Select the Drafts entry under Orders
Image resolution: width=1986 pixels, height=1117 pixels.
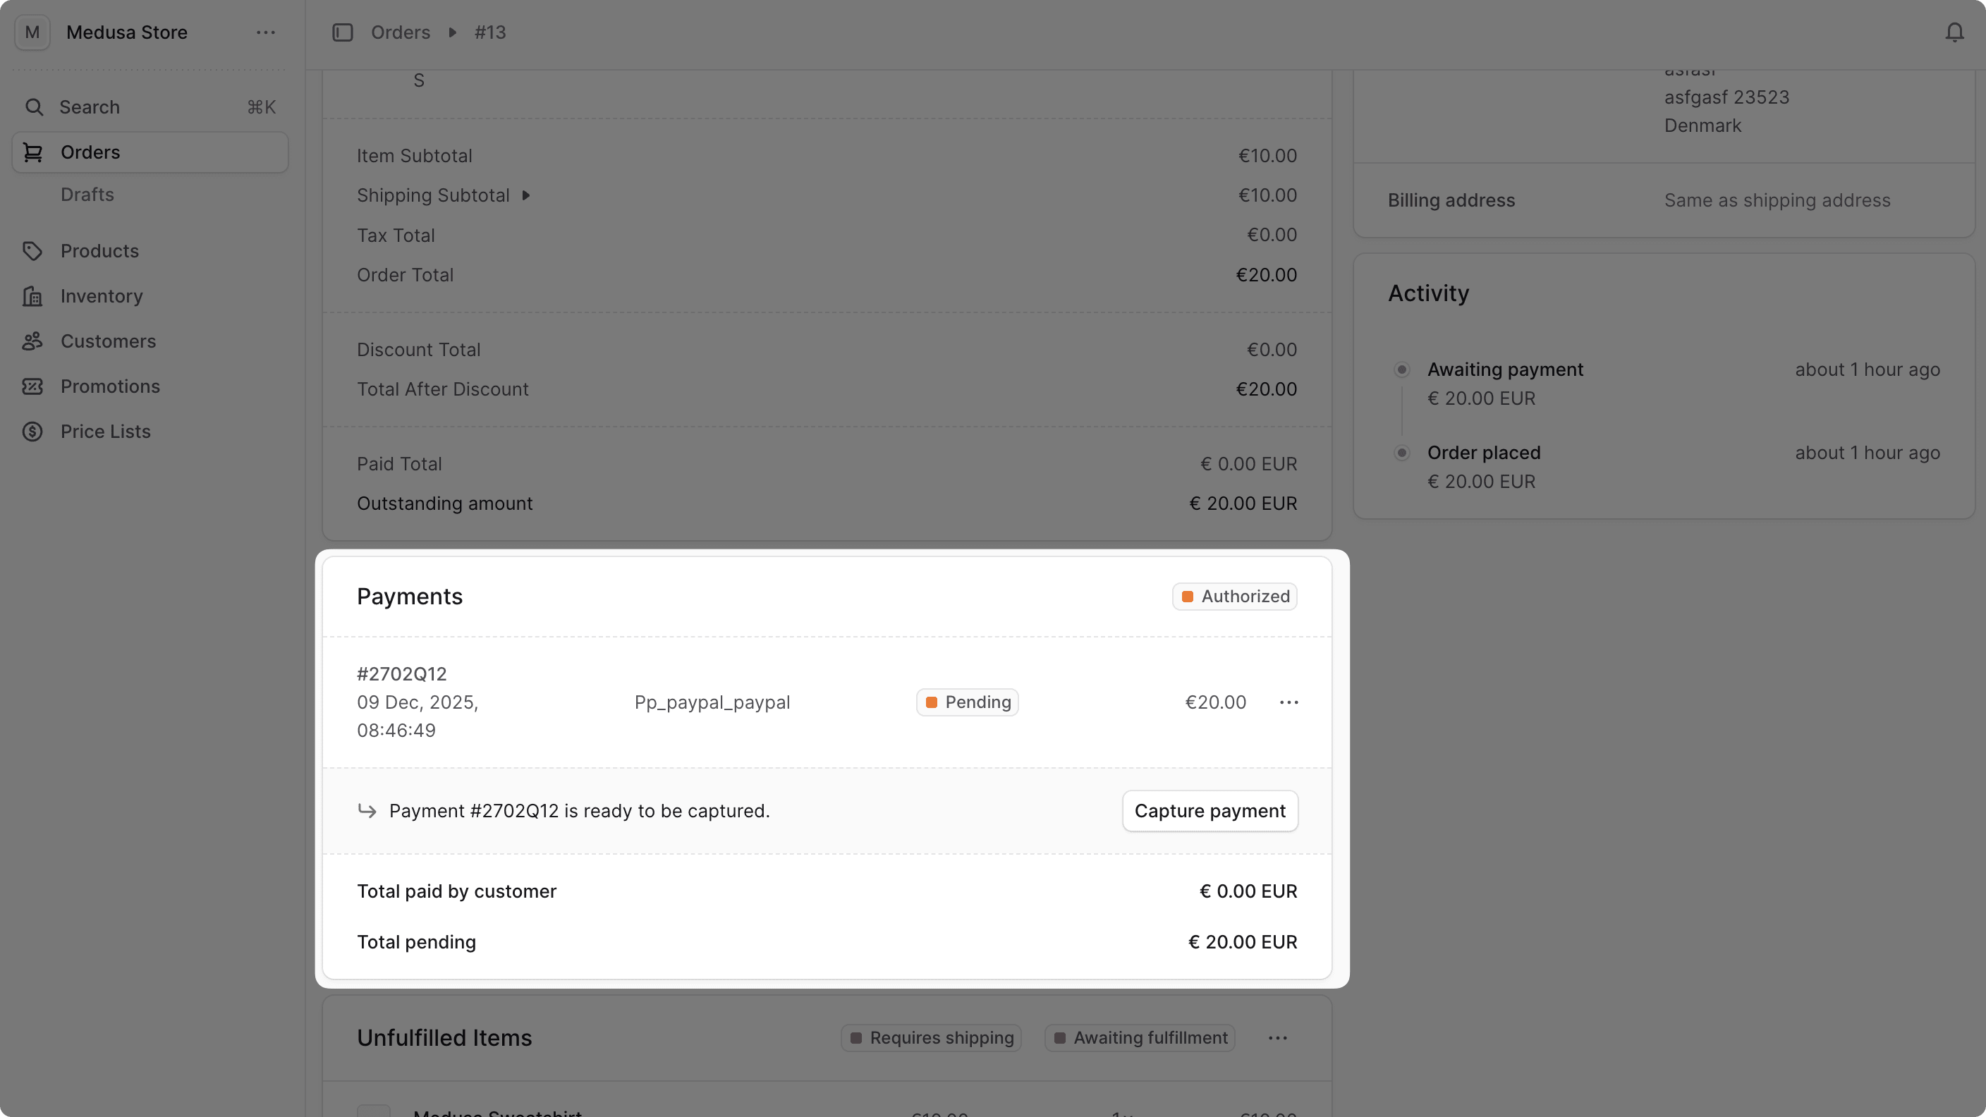[x=86, y=194]
